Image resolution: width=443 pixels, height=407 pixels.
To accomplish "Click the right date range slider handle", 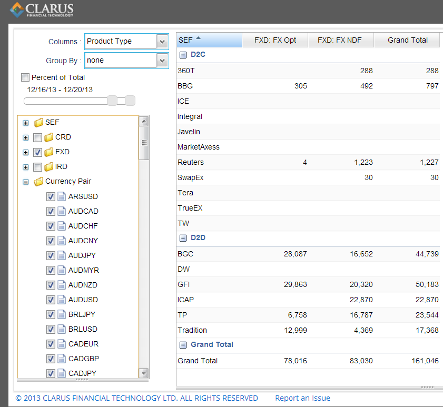I will (130, 101).
